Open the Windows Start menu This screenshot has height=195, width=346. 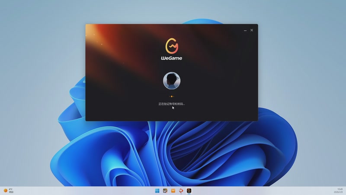coord(157,191)
